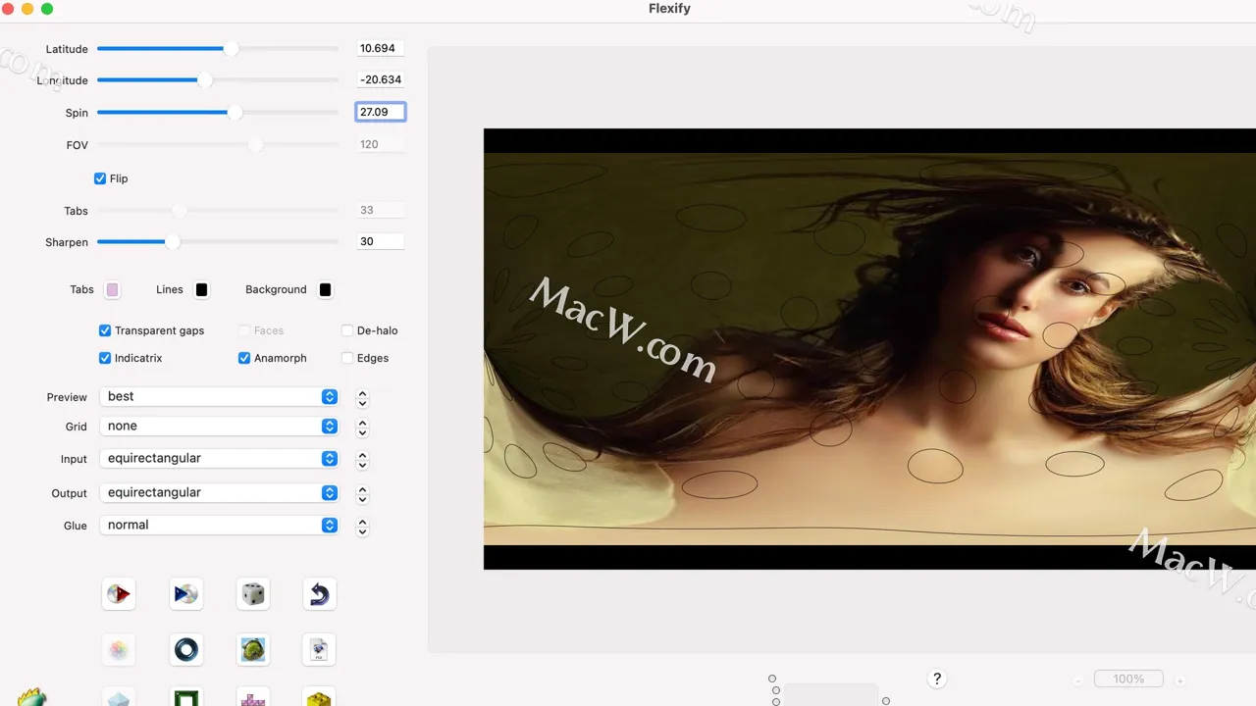Open the Grid dropdown set to none
The width and height of the screenshot is (1256, 706).
coord(219,426)
